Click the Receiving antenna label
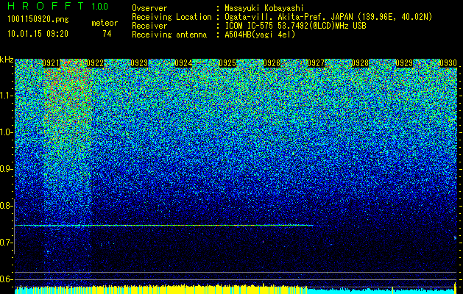The height and width of the screenshot is (294, 463). click(x=169, y=35)
